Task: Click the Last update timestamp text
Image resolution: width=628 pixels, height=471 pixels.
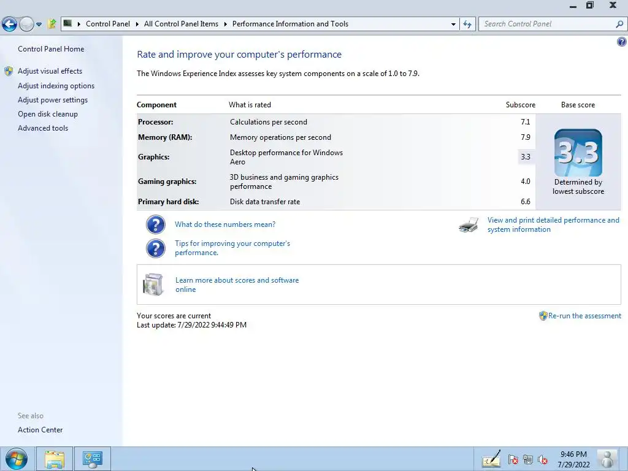Action: [191, 325]
